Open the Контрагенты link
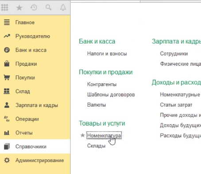The image size is (201, 174). coord(102,84)
